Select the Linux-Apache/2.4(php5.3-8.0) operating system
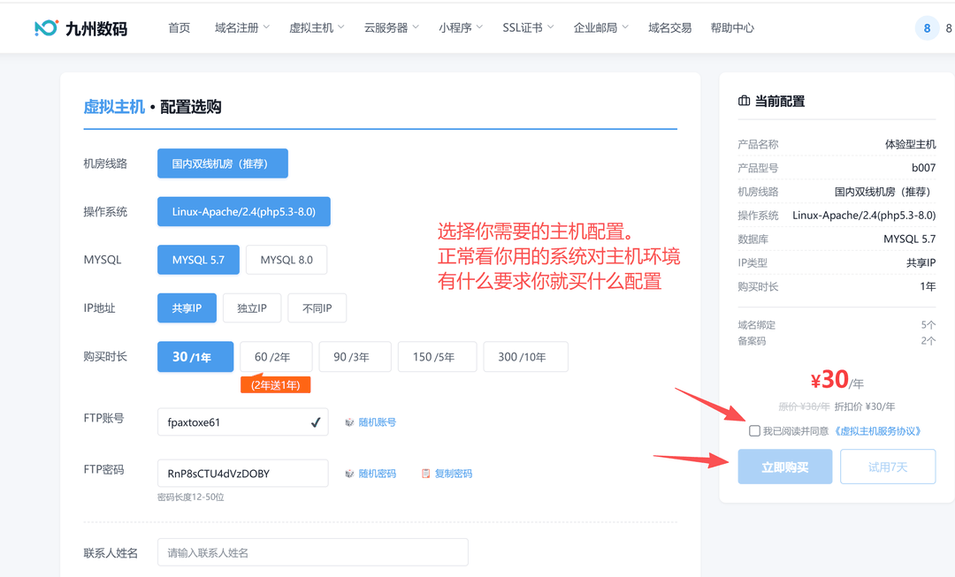Viewport: 955px width, 577px height. coord(244,212)
